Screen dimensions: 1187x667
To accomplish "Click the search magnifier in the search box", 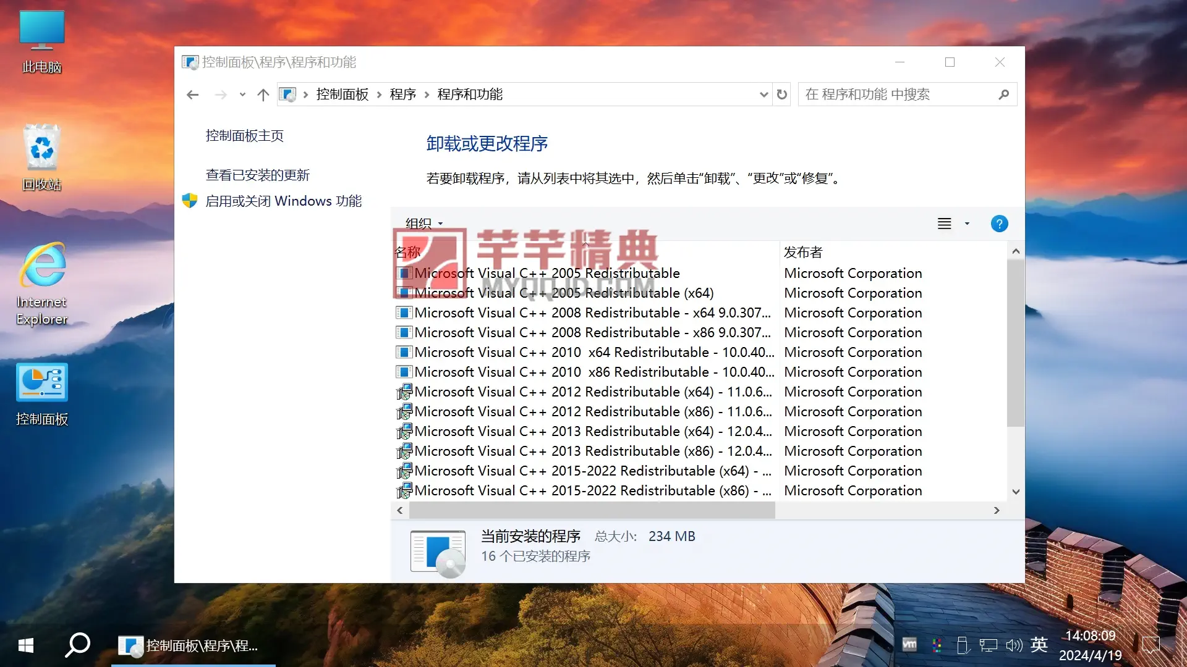I will (x=1003, y=94).
